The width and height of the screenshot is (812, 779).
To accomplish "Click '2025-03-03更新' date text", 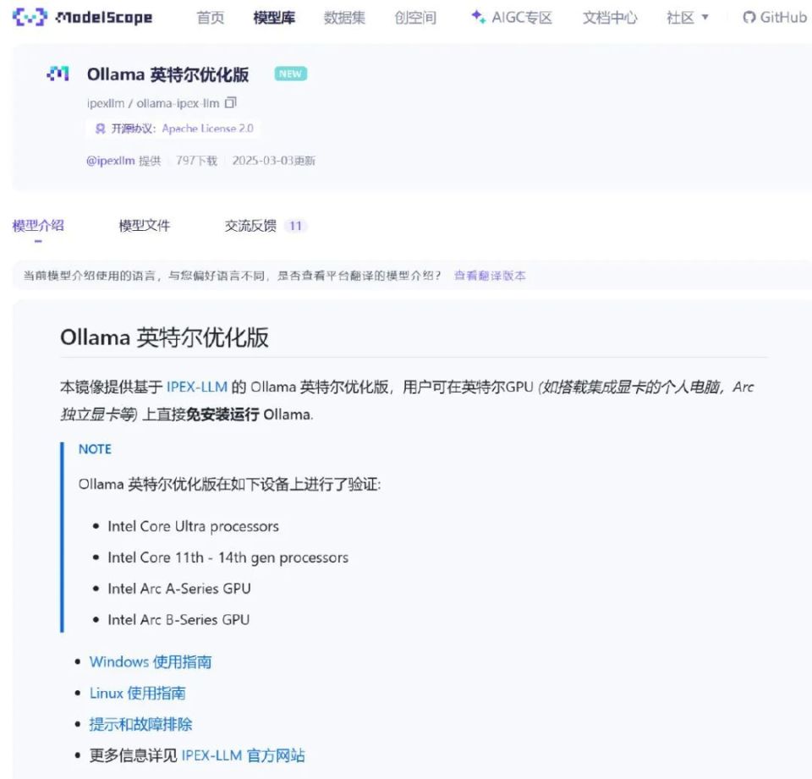I will [273, 161].
